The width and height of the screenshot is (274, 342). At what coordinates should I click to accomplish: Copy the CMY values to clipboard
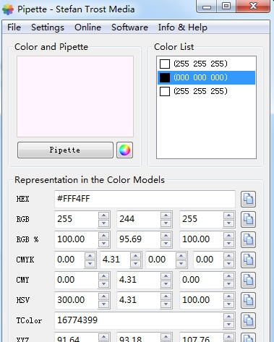click(x=248, y=280)
